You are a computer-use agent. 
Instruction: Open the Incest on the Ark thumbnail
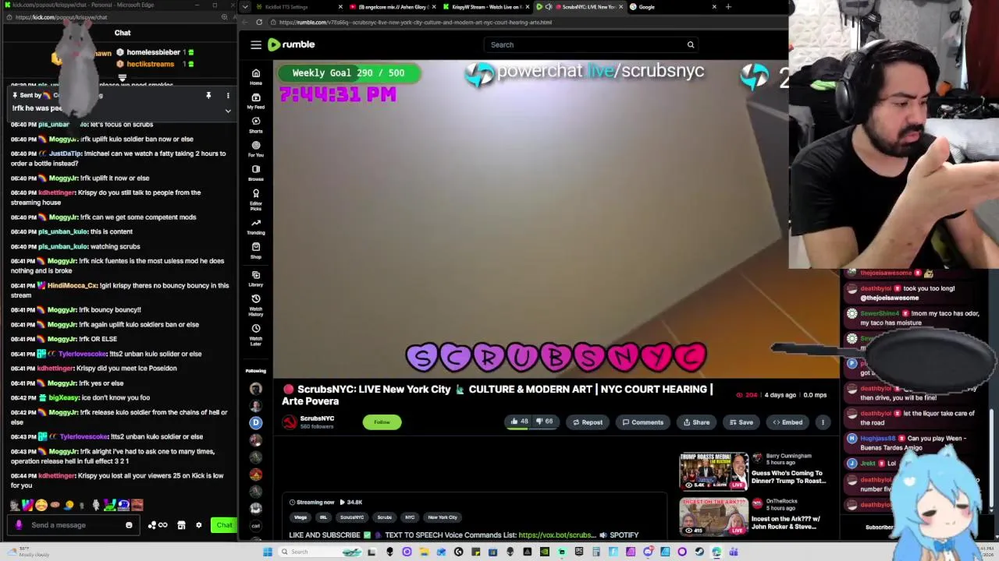pyautogui.click(x=713, y=516)
